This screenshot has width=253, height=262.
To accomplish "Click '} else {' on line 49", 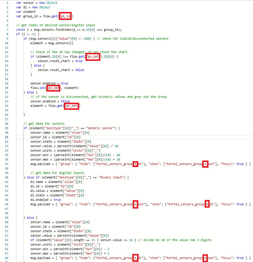I will pyautogui.click(x=30, y=218).
